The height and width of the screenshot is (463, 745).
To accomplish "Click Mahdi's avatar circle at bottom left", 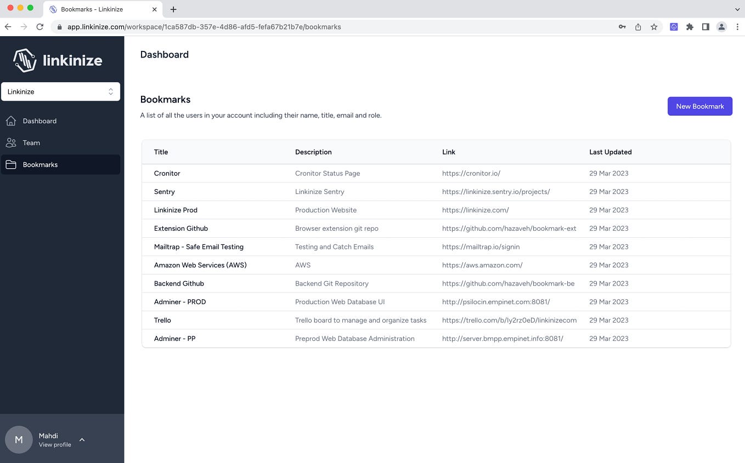I will point(19,439).
